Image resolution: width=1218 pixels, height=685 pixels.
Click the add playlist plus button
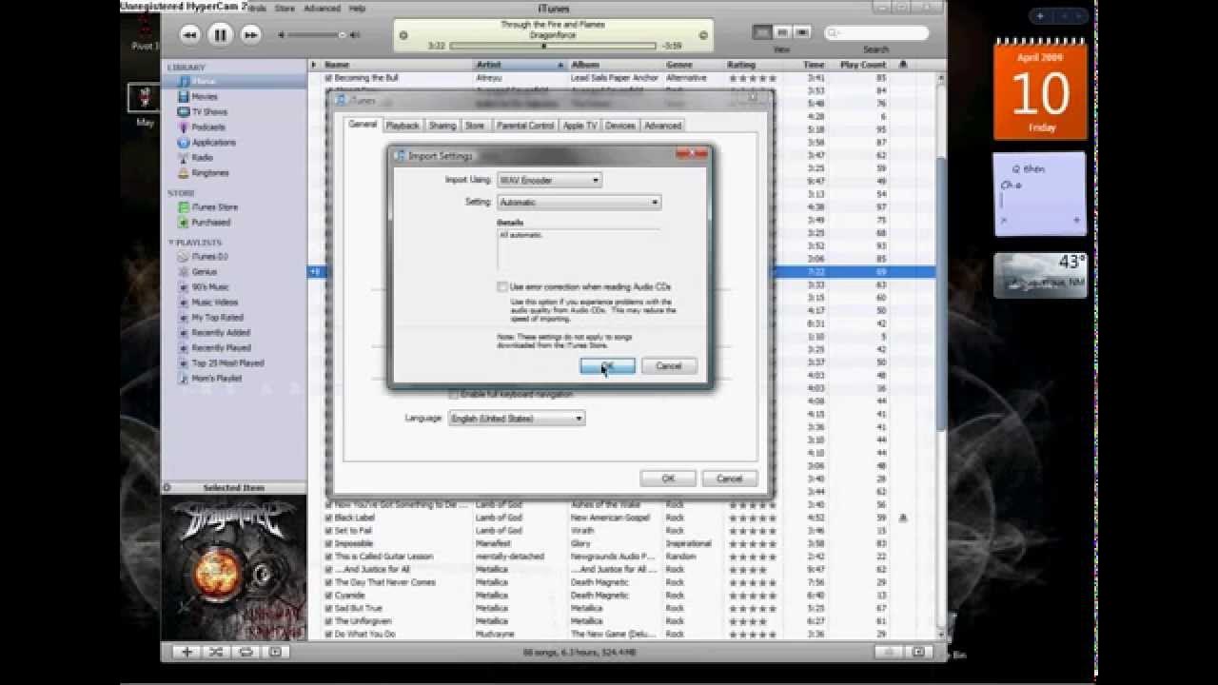pos(187,652)
